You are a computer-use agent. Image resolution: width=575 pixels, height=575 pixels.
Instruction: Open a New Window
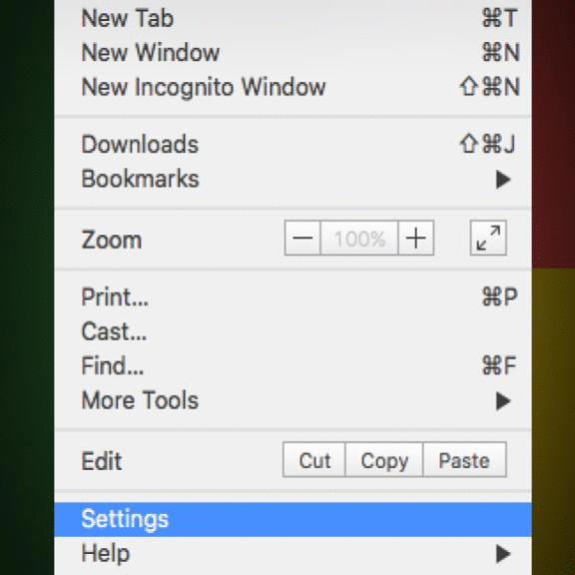coord(293,53)
